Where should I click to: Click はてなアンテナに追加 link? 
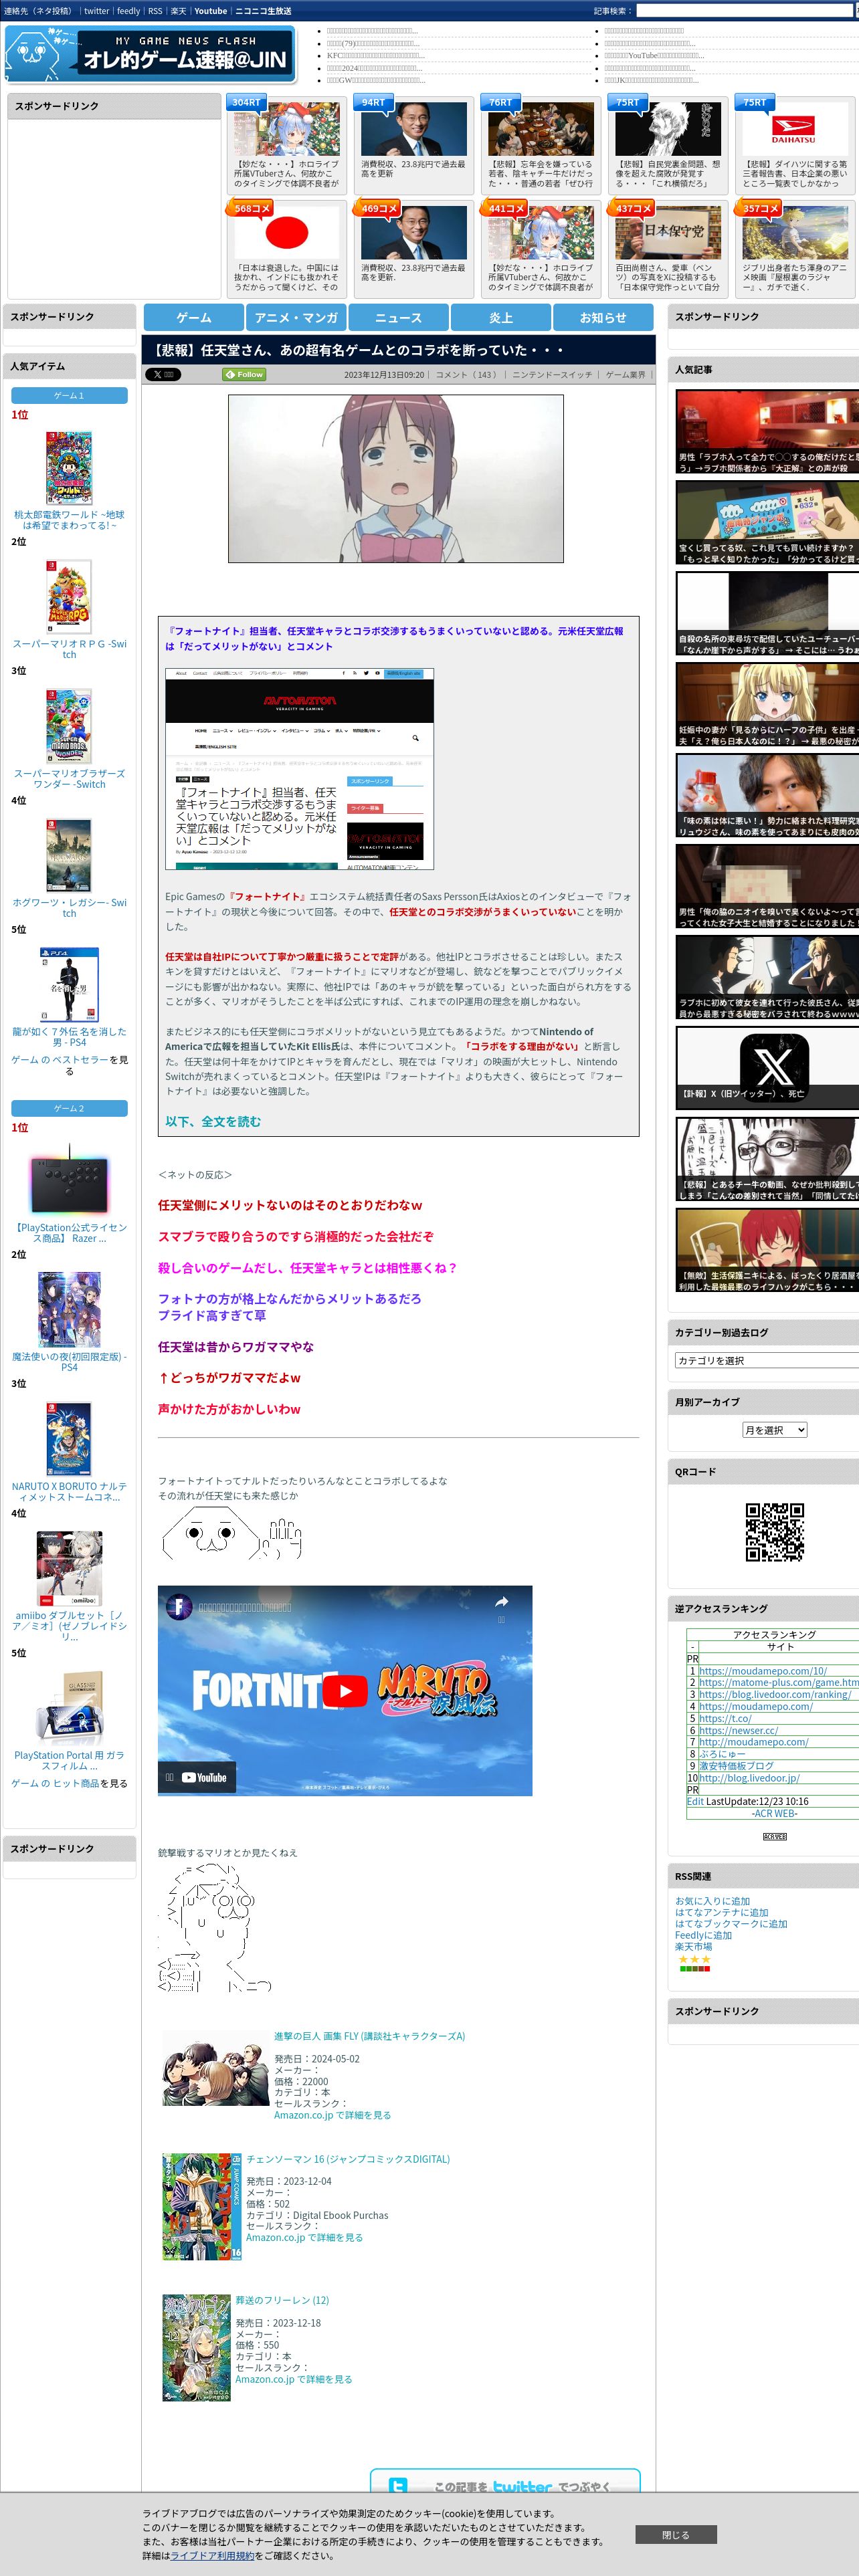point(722,1912)
